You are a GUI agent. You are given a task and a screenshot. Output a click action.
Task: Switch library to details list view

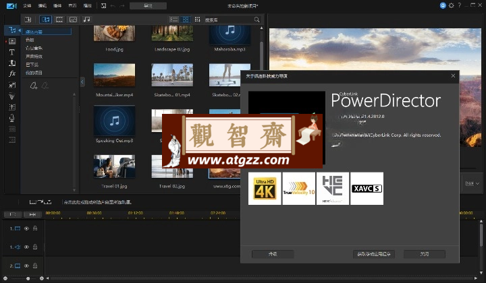point(174,20)
